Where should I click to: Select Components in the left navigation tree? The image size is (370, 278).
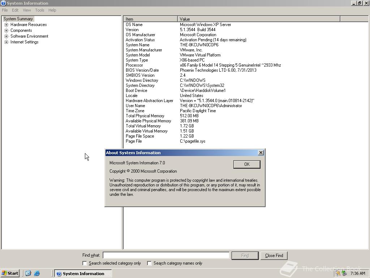[21, 30]
